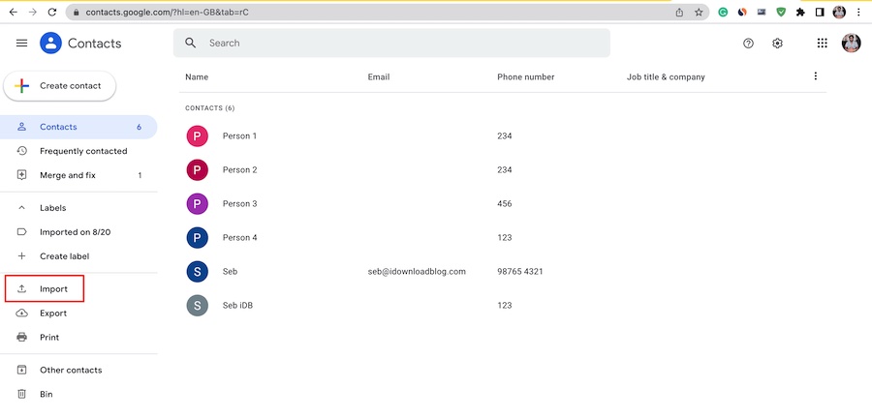Open the main hamburger menu
The height and width of the screenshot is (418, 872).
(21, 44)
